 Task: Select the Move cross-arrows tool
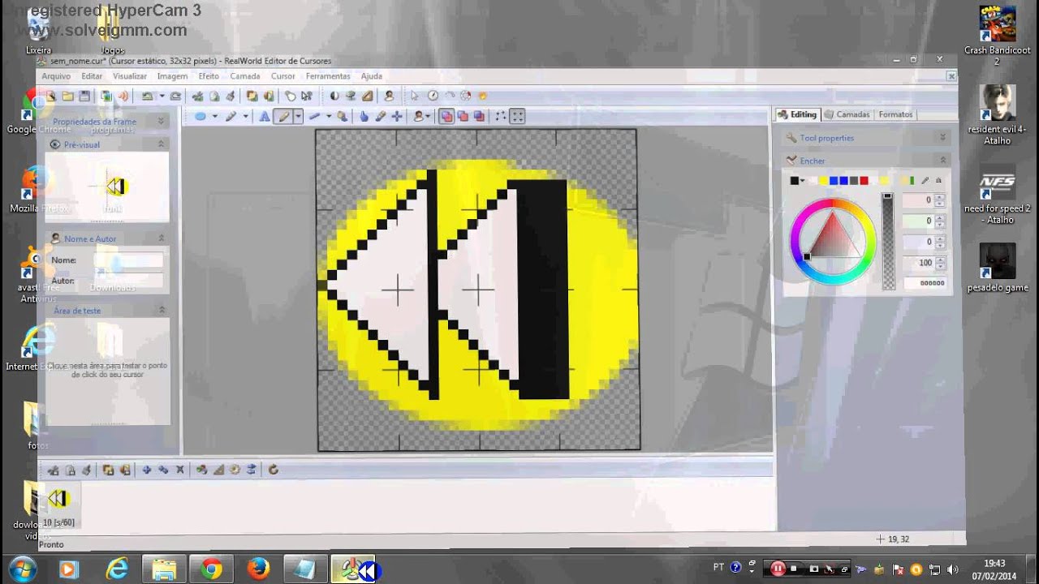[397, 116]
